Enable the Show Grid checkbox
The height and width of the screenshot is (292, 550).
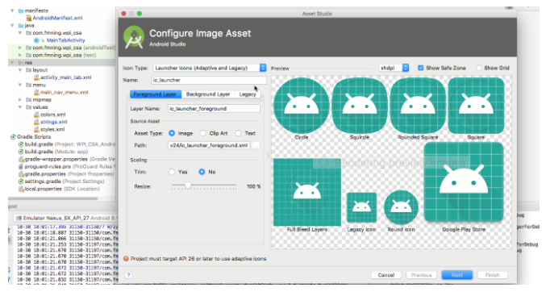pos(479,68)
